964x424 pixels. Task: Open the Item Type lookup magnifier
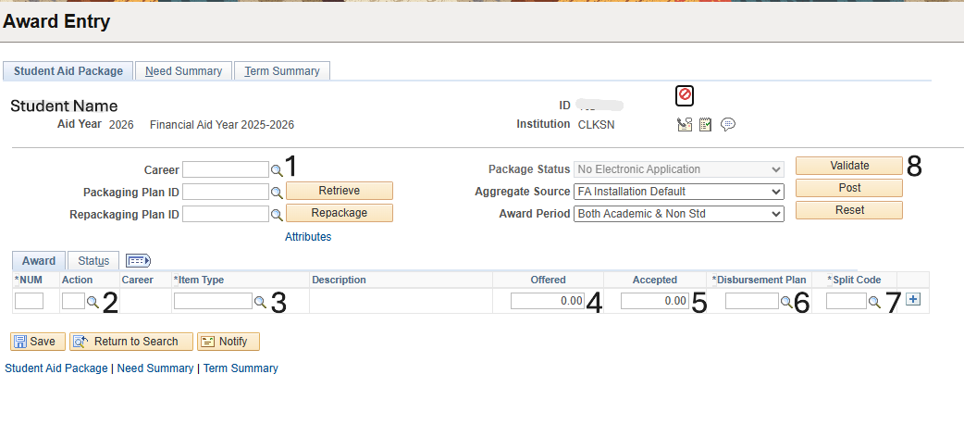click(x=260, y=301)
